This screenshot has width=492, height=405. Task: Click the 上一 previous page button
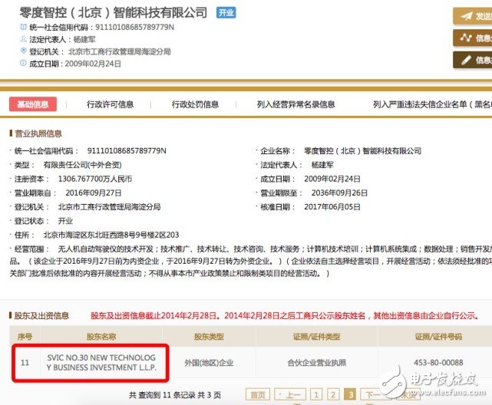pos(290,395)
